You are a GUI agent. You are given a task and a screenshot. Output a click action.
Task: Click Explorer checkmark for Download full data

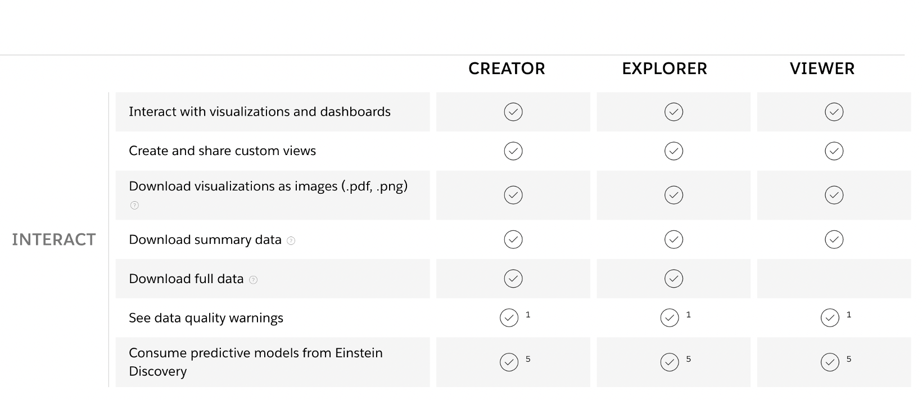(674, 279)
